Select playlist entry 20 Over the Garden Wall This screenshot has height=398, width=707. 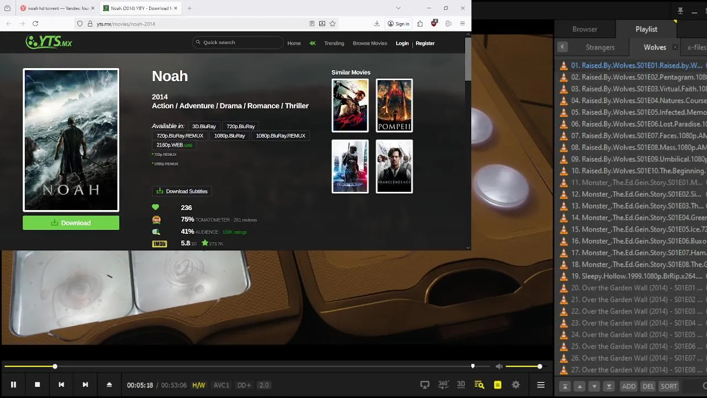(633, 287)
